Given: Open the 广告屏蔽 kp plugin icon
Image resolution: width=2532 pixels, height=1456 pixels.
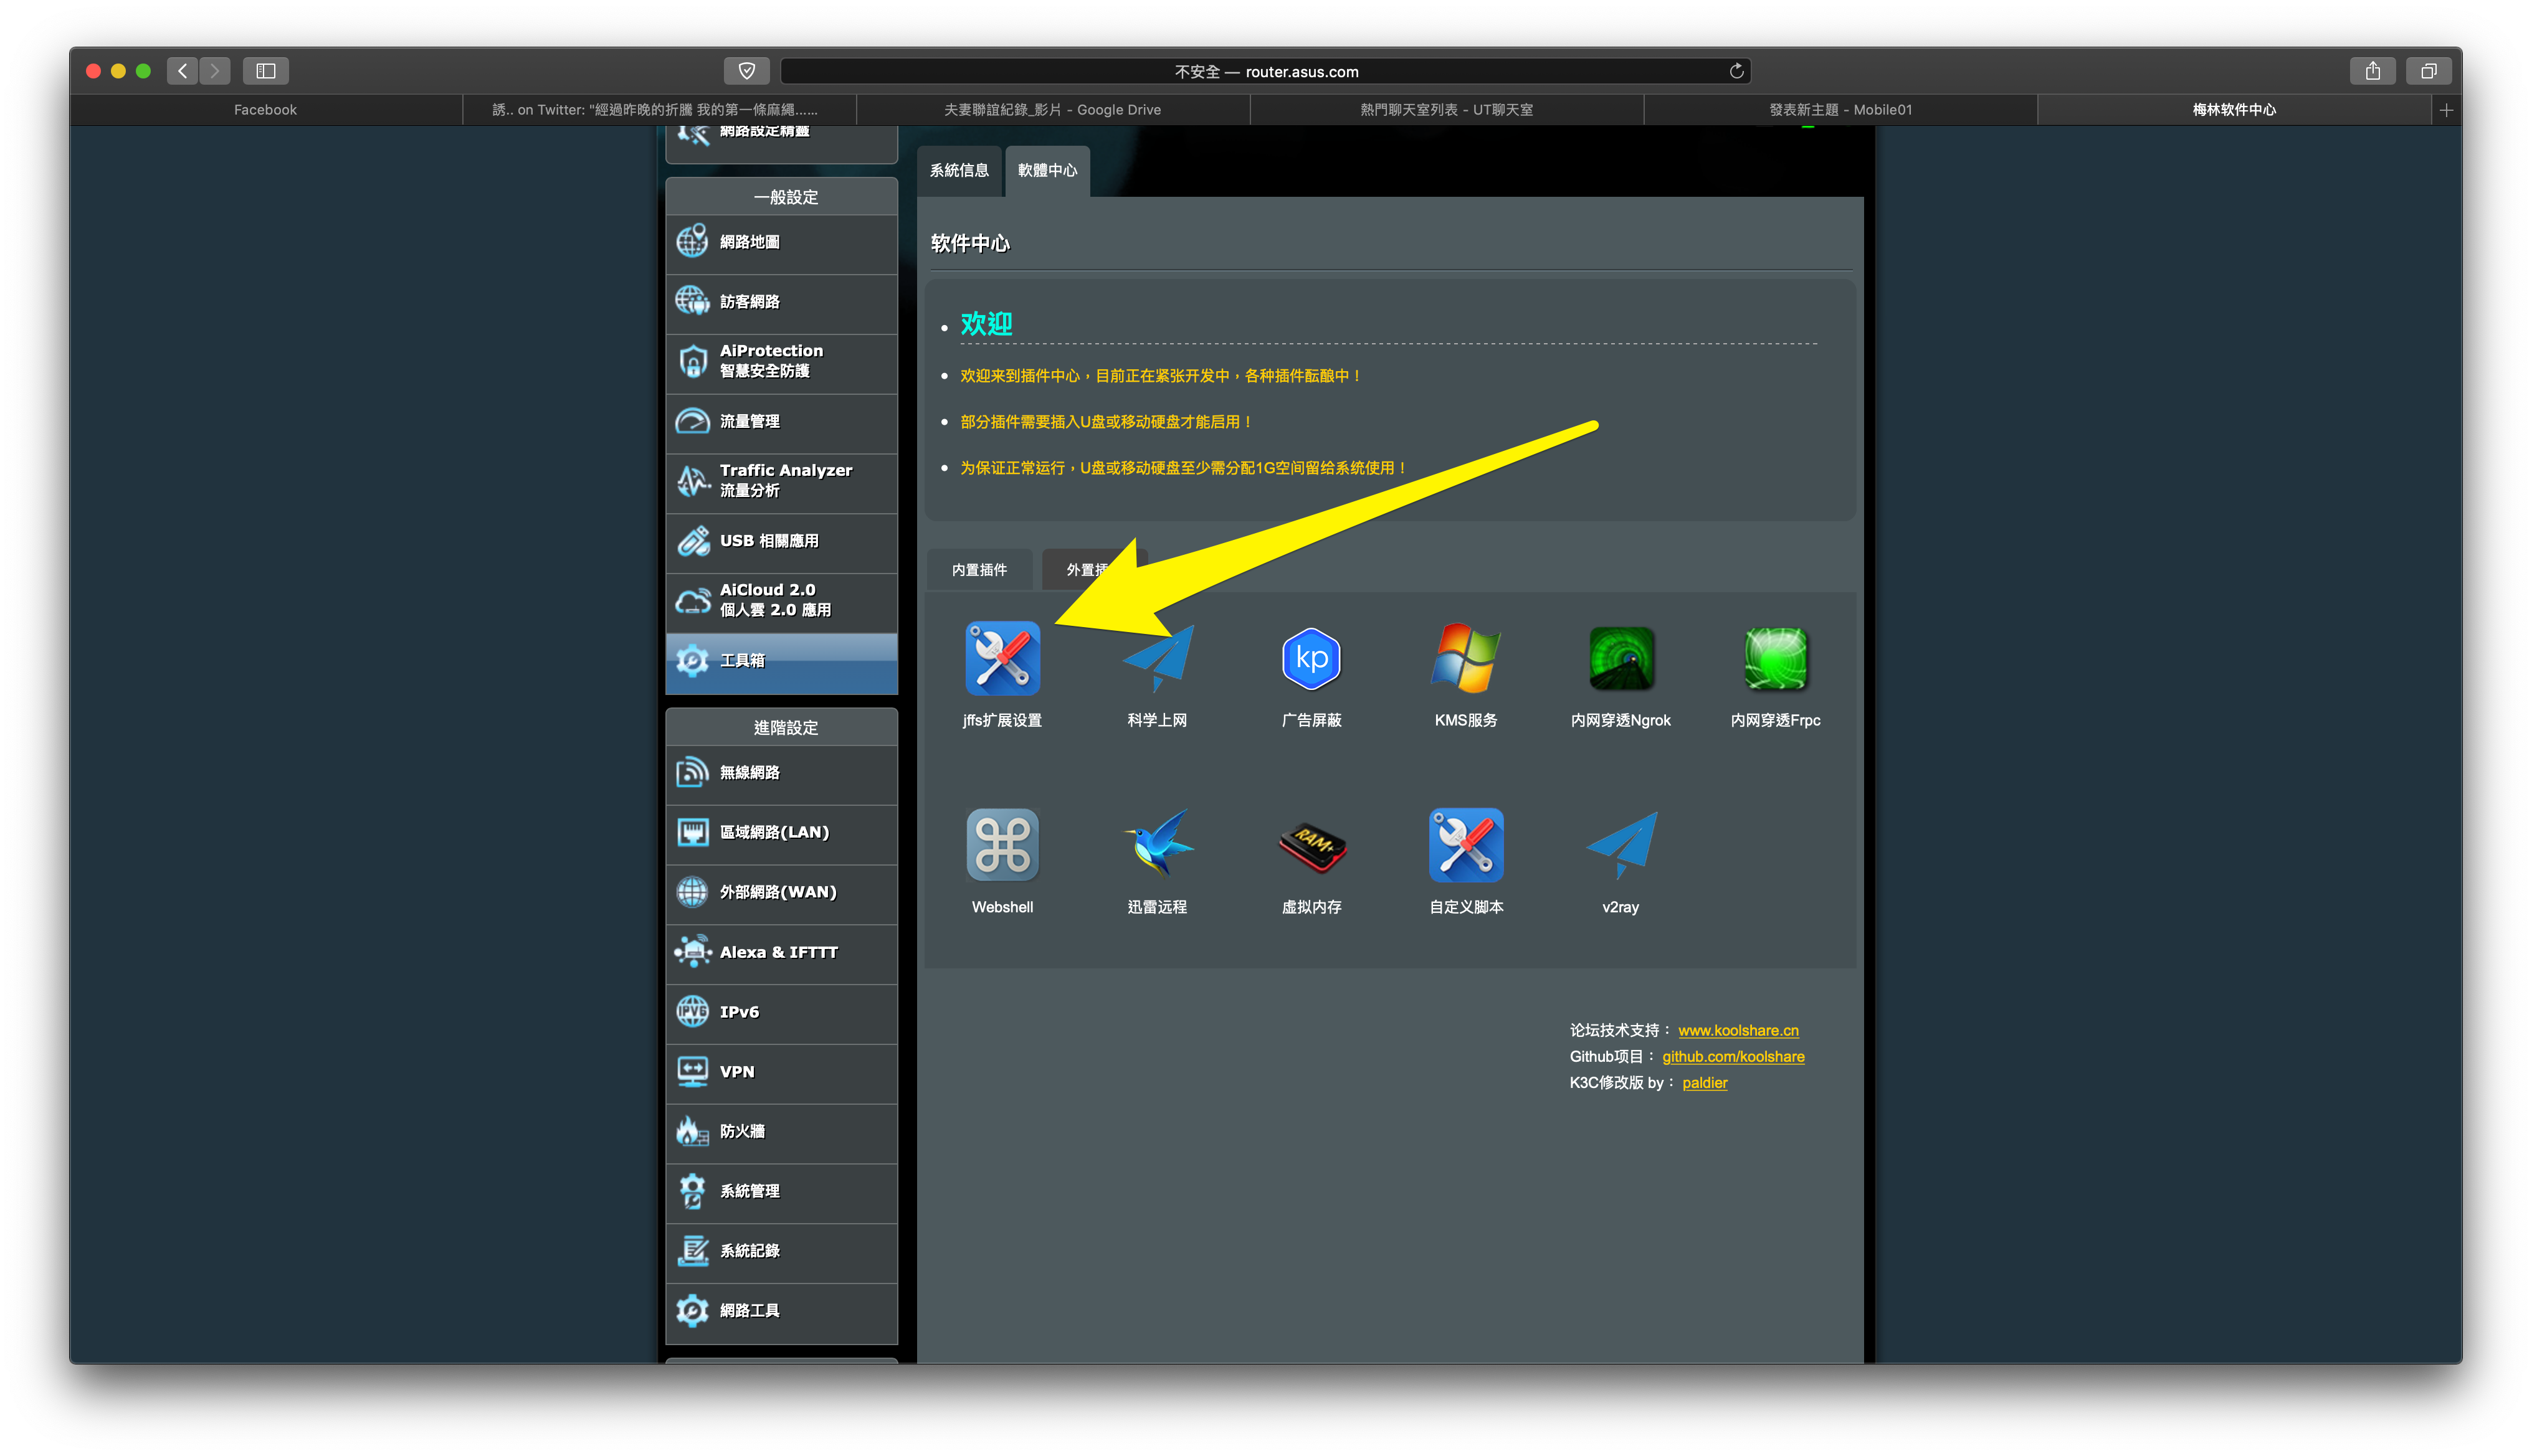Looking at the screenshot, I should click(x=1310, y=658).
